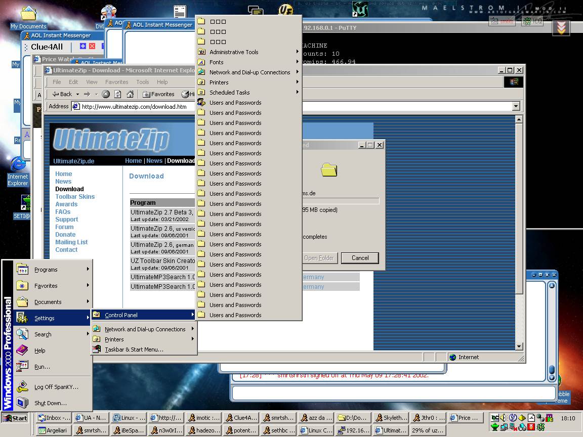Click the Home icon in IE toolbar
The height and width of the screenshot is (437, 583).
point(130,94)
